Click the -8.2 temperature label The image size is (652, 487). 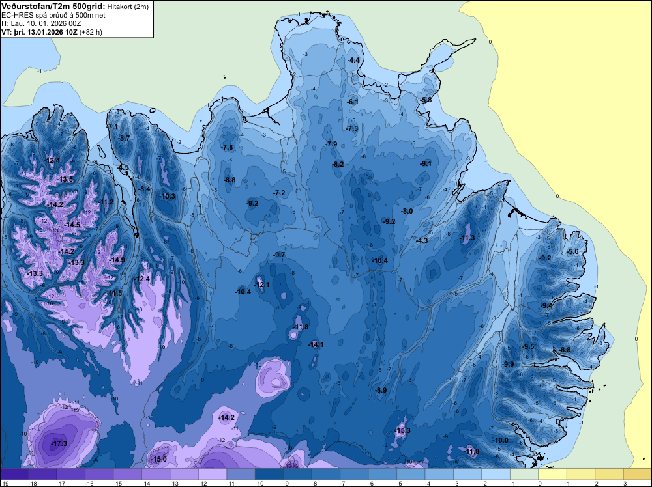pos(338,164)
